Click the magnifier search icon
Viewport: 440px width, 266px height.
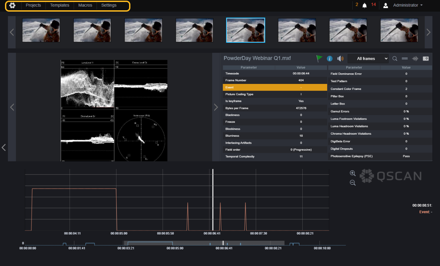[395, 58]
